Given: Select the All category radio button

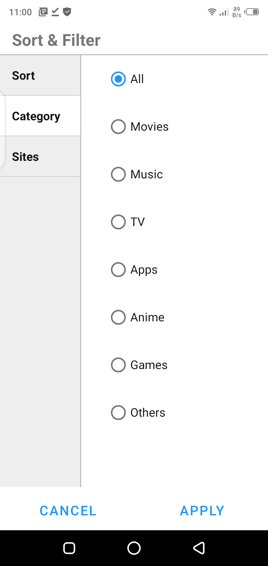Looking at the screenshot, I should pos(118,79).
